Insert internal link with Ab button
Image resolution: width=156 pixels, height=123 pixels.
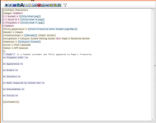[14, 5]
